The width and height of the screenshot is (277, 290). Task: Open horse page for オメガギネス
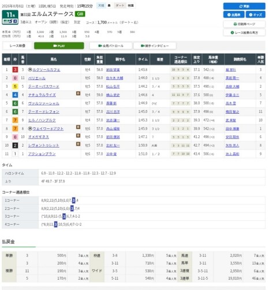click(39, 137)
